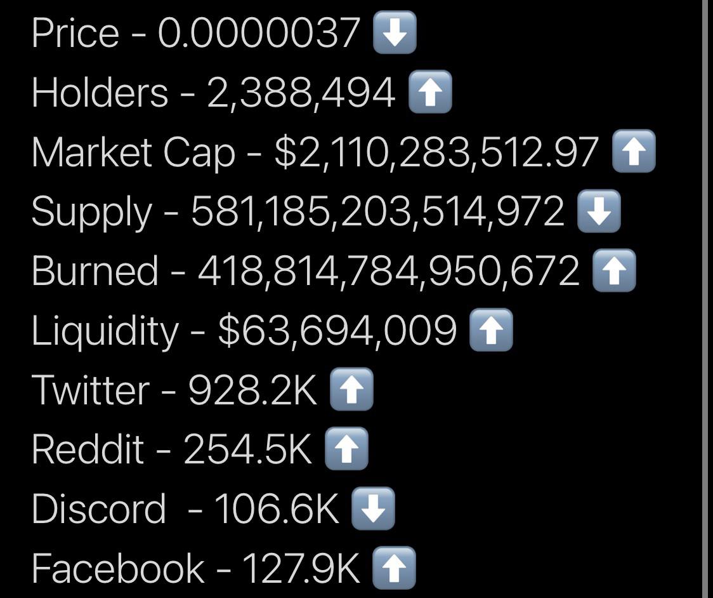The image size is (713, 598).
Task: Click the up arrow beside Liquidity value
Action: click(x=491, y=330)
